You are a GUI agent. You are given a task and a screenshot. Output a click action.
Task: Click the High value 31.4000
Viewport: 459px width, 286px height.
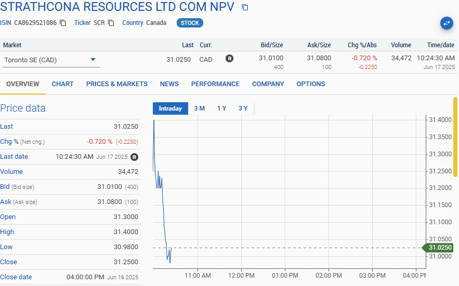click(x=126, y=232)
